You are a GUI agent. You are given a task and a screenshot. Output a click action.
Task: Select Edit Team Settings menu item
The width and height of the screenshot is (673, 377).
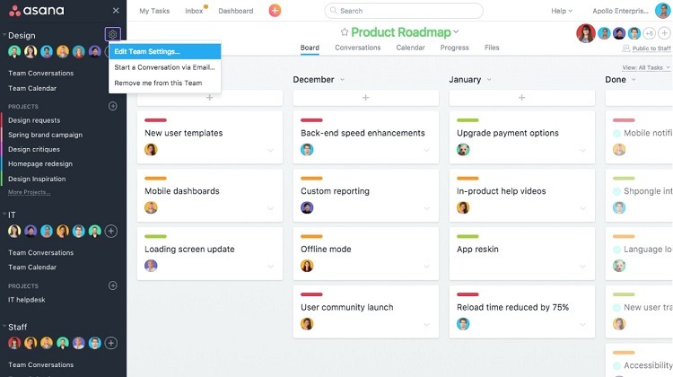pyautogui.click(x=147, y=51)
